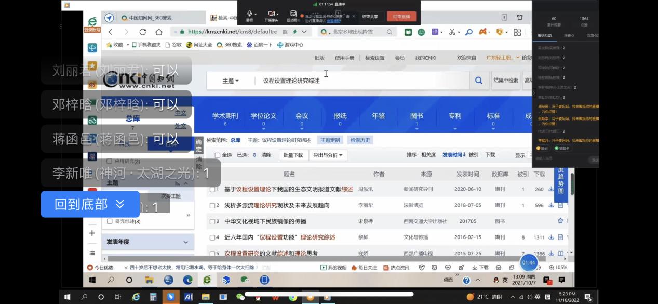The height and width of the screenshot is (304, 658).
Task: Click the browser URL address field
Action: (x=241, y=32)
